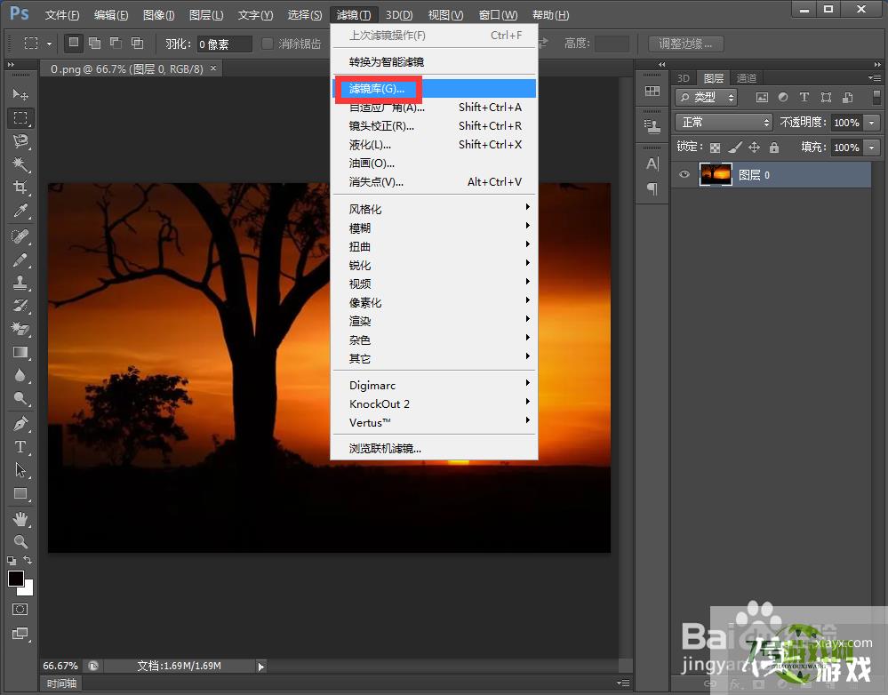
Task: Toggle anti-alias checkbox in options bar
Action: click(268, 44)
